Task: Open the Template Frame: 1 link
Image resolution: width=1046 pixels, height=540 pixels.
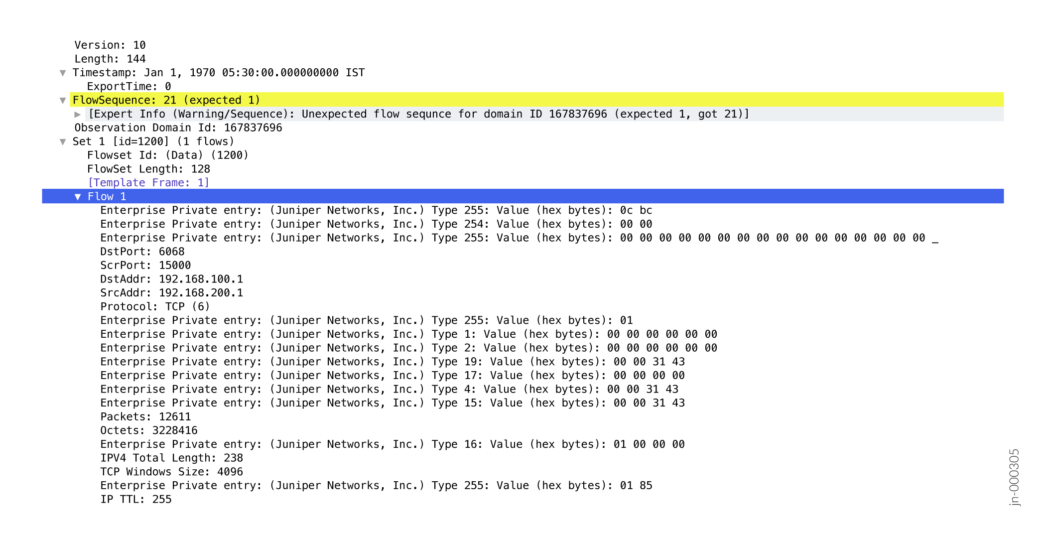Action: pyautogui.click(x=148, y=183)
